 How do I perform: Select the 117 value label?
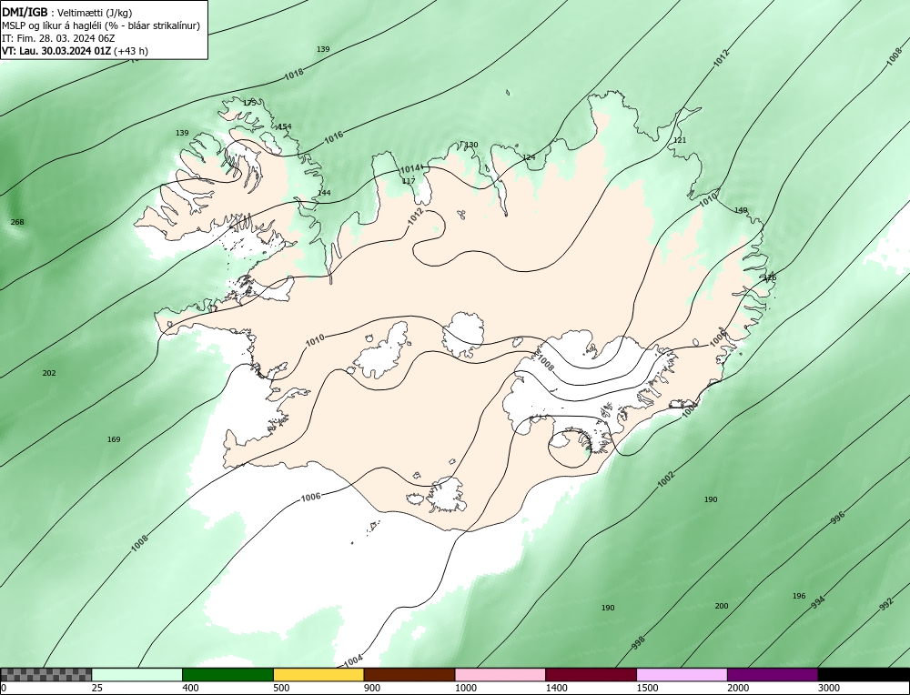tap(409, 181)
